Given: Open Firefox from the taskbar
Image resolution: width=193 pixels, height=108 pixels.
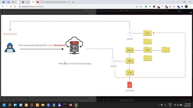Looking at the screenshot, I should pyautogui.click(x=70, y=105).
